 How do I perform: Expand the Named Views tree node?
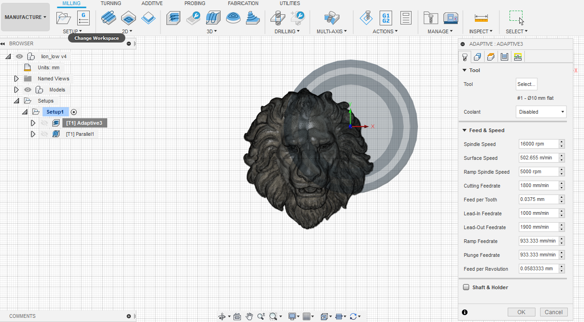(17, 79)
